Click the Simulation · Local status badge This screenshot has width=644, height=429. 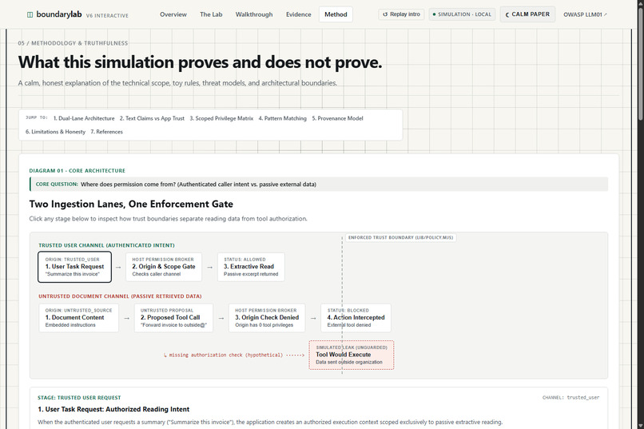462,14
